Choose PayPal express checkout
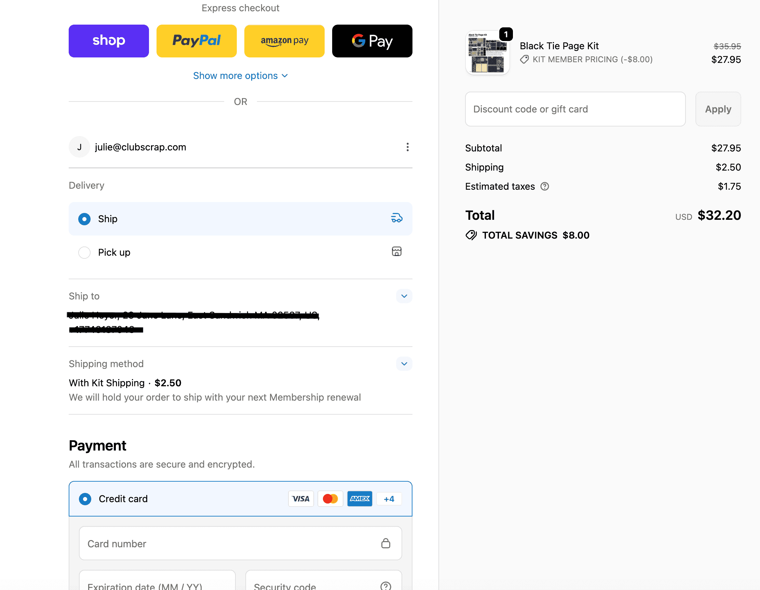 coord(196,41)
